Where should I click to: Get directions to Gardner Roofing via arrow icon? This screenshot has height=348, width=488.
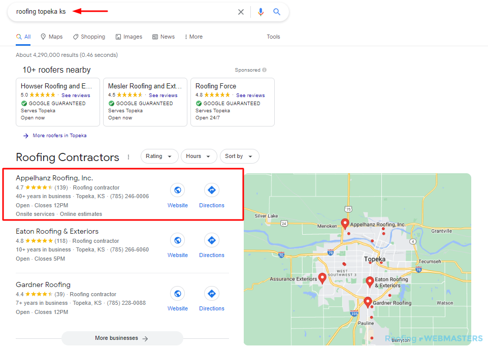point(212,293)
